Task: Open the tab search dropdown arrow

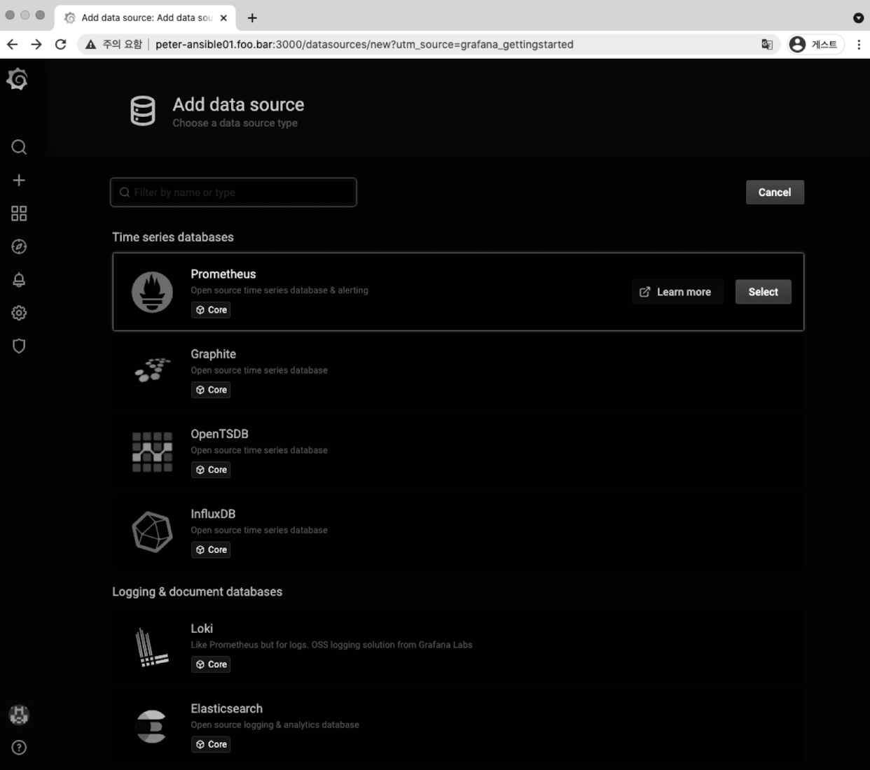Action: 858,17
